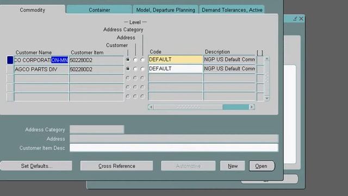The image size is (348, 196).
Task: Select record indicator for AGCO PARTS DIV row
Action: pyautogui.click(x=10, y=69)
